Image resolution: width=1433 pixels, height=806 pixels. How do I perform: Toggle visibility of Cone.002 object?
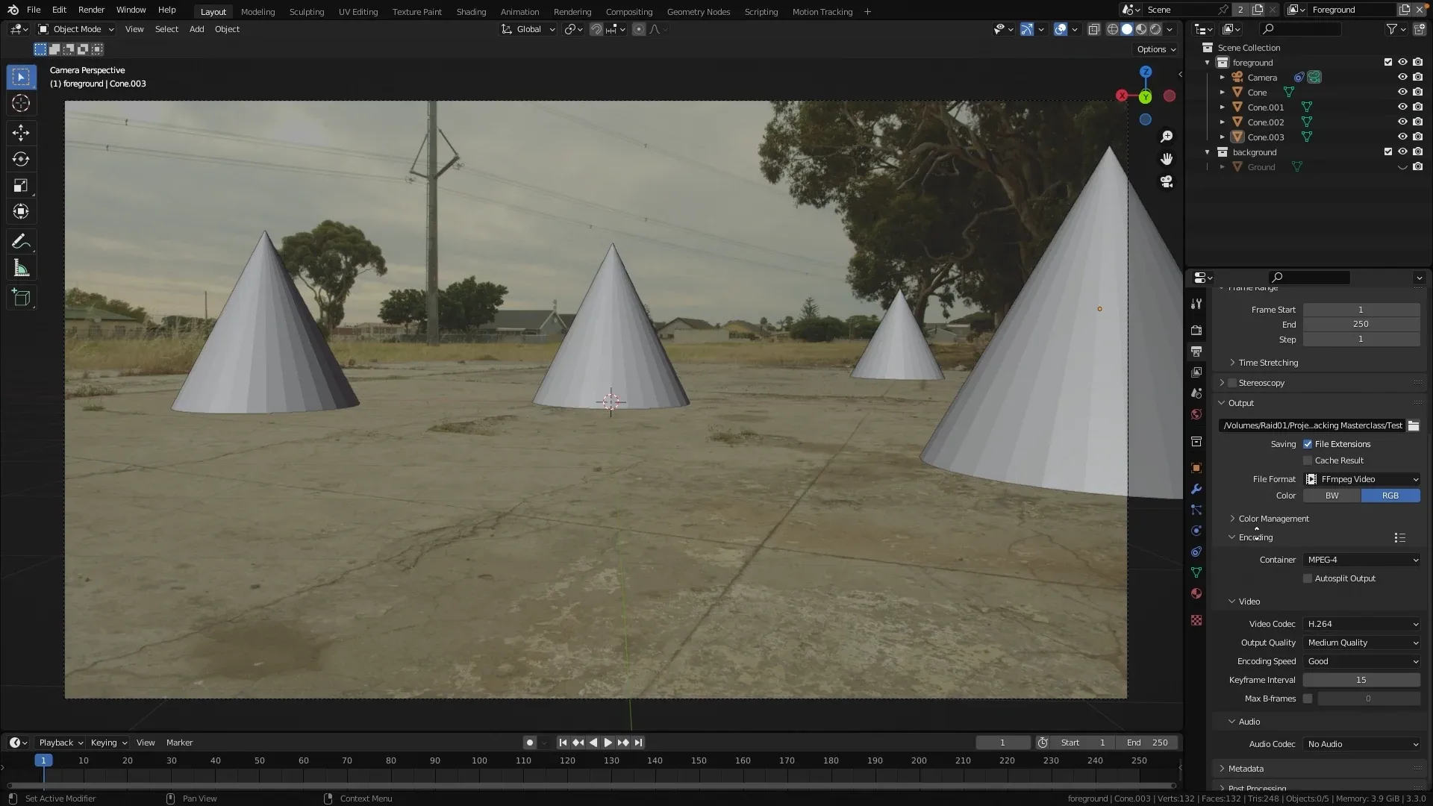tap(1402, 122)
